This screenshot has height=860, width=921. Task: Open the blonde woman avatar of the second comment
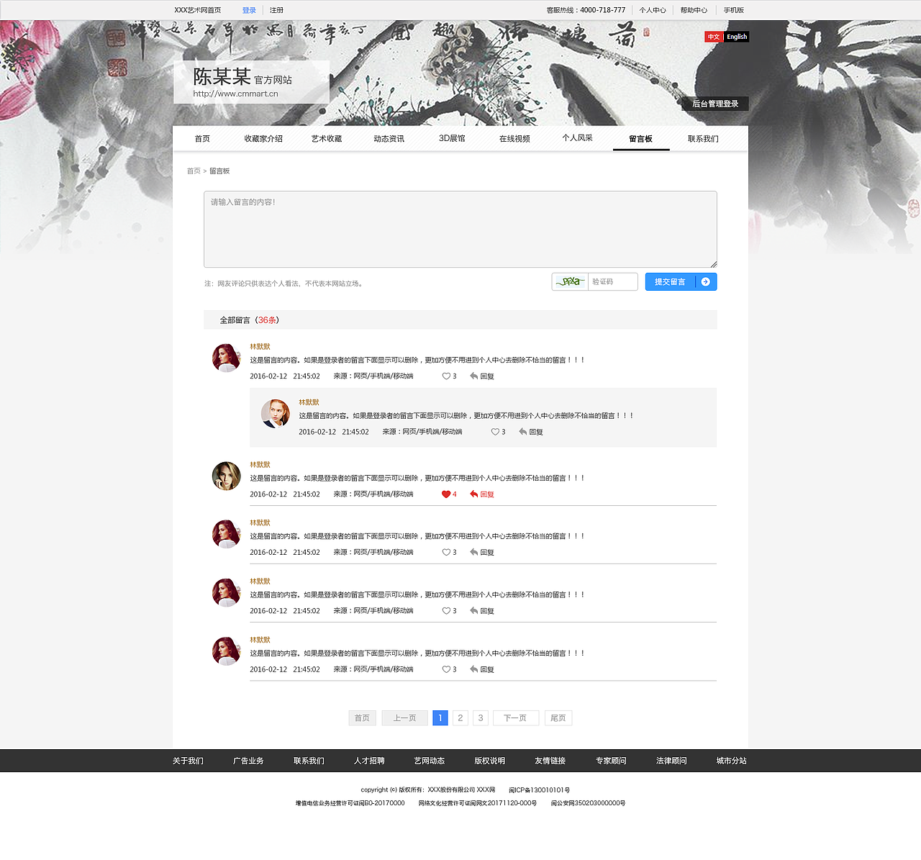point(226,476)
